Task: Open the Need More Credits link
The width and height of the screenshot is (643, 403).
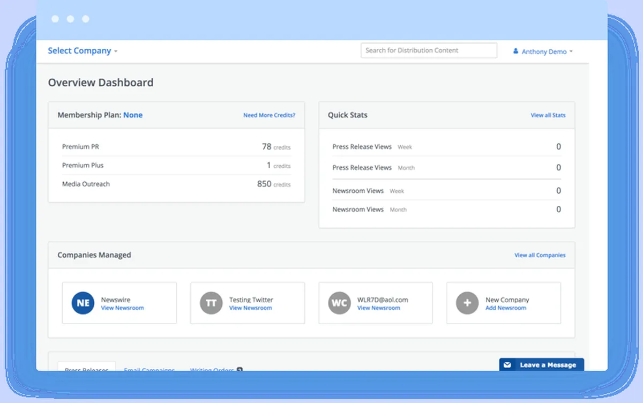Action: click(269, 115)
